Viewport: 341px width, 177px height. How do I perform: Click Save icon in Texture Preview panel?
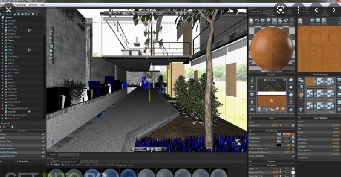point(318,21)
